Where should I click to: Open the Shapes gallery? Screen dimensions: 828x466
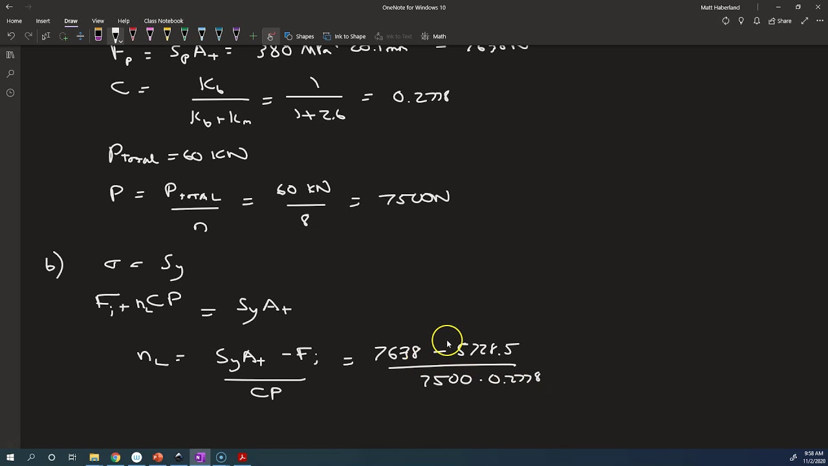[x=299, y=36]
